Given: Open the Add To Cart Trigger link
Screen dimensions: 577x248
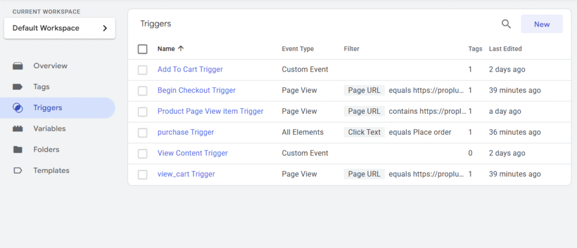Looking at the screenshot, I should coord(190,69).
